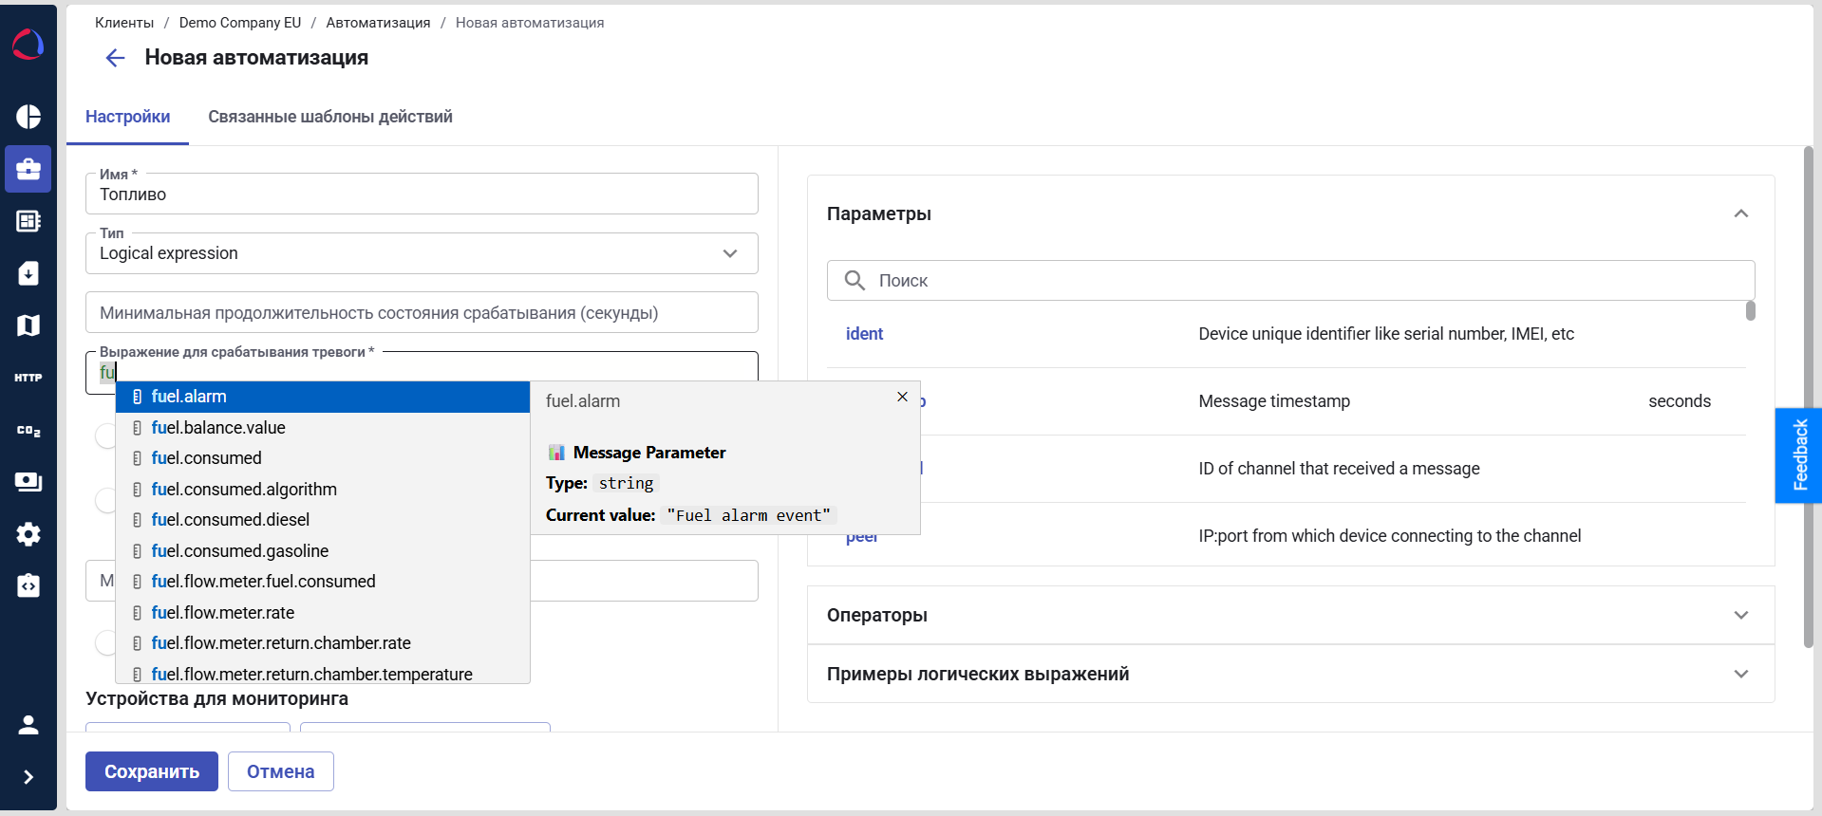The width and height of the screenshot is (1822, 816).
Task: Focus the Имя field with Топливо
Action: (422, 194)
